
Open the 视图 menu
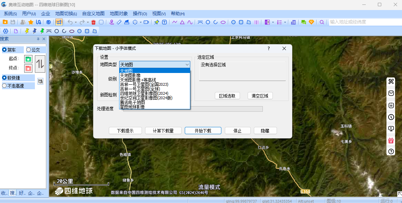(x=159, y=13)
